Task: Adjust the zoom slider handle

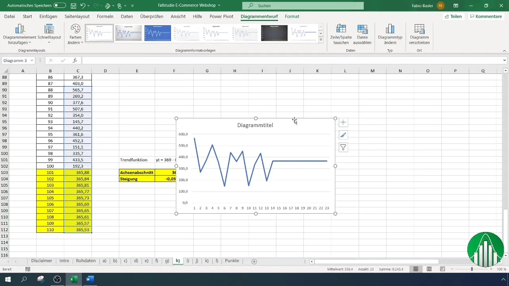Action: tap(472, 269)
